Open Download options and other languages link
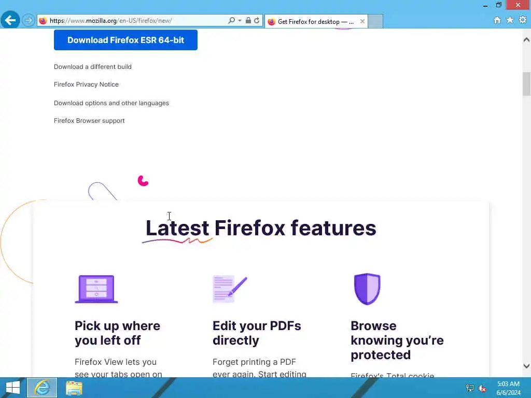 coord(111,103)
